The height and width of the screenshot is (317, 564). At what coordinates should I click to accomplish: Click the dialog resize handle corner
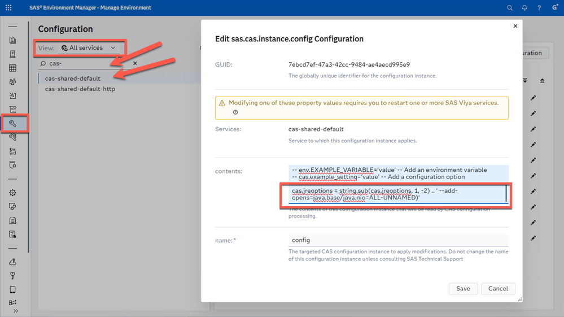pos(520,299)
